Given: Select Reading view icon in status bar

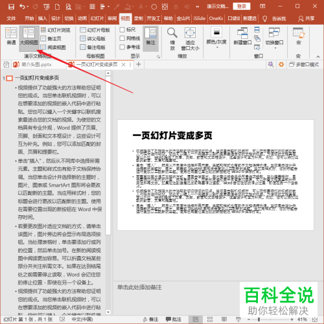Looking at the screenshot, I should 224,319.
